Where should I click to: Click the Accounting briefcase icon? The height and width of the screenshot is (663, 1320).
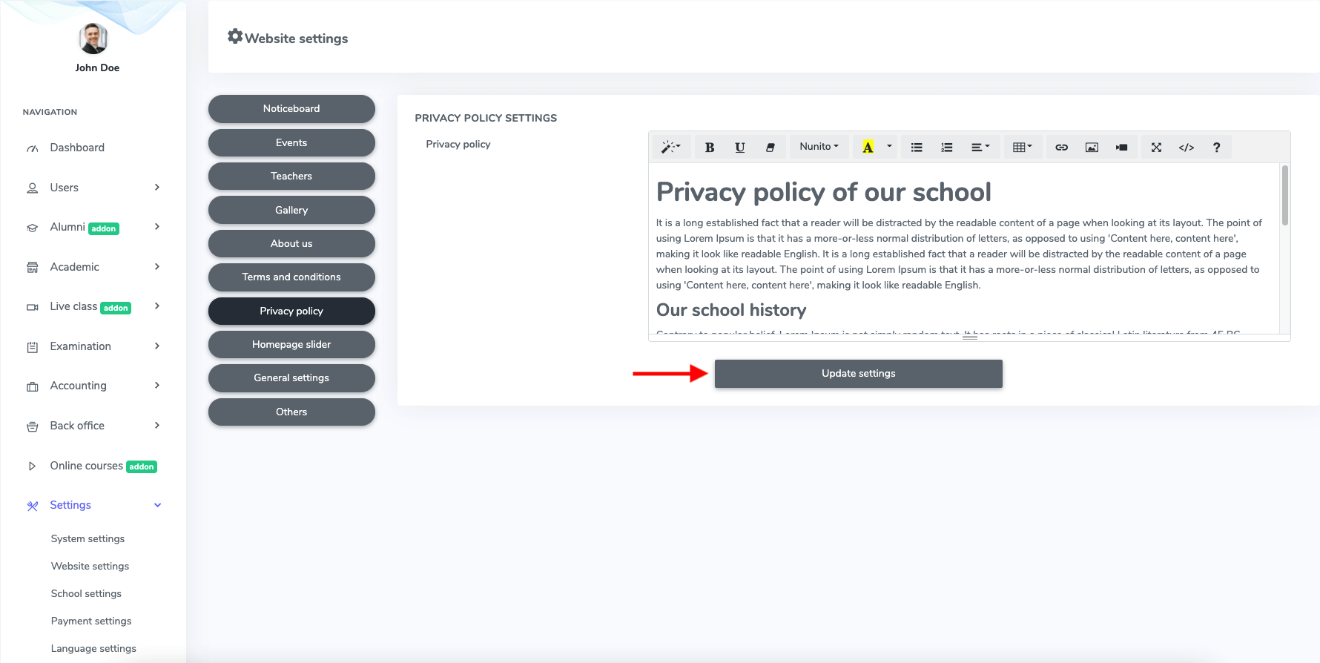[x=33, y=386]
